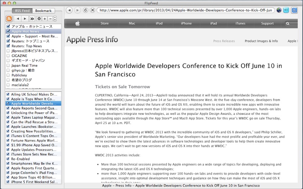Viewport: 303px width, 189px height.
Task: Reload the current web page
Action: (86, 10)
